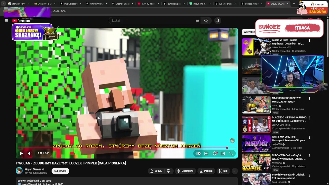
Task: Open the browser tab search dropdown
Action: click(3, 4)
